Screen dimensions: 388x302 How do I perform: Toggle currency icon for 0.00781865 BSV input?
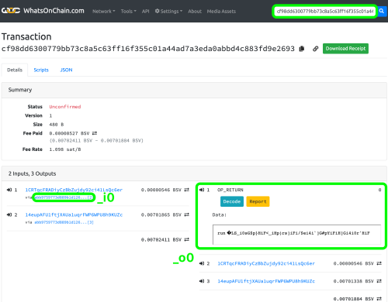coord(186,214)
